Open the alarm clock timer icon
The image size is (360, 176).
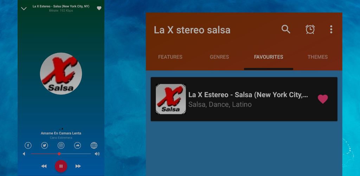(310, 30)
